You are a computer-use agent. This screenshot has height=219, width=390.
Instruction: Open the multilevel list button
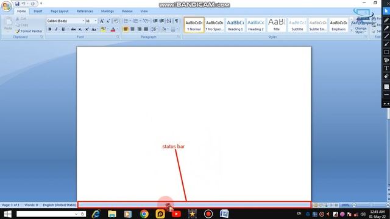click(x=146, y=21)
